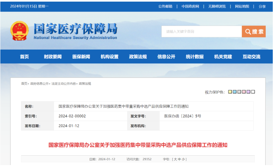Viewport: 276px width, 167px height.
Task: Set font size to 小 small
Action: [183, 159]
